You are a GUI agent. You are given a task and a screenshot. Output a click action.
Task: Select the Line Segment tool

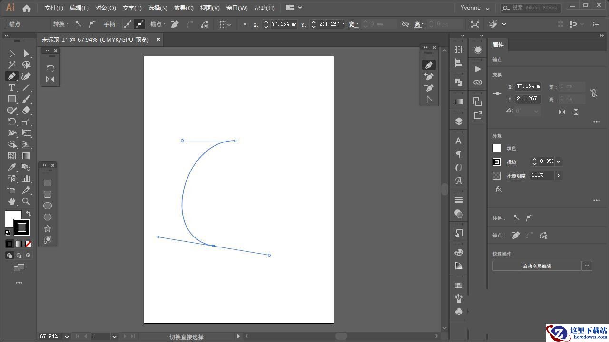coord(27,88)
